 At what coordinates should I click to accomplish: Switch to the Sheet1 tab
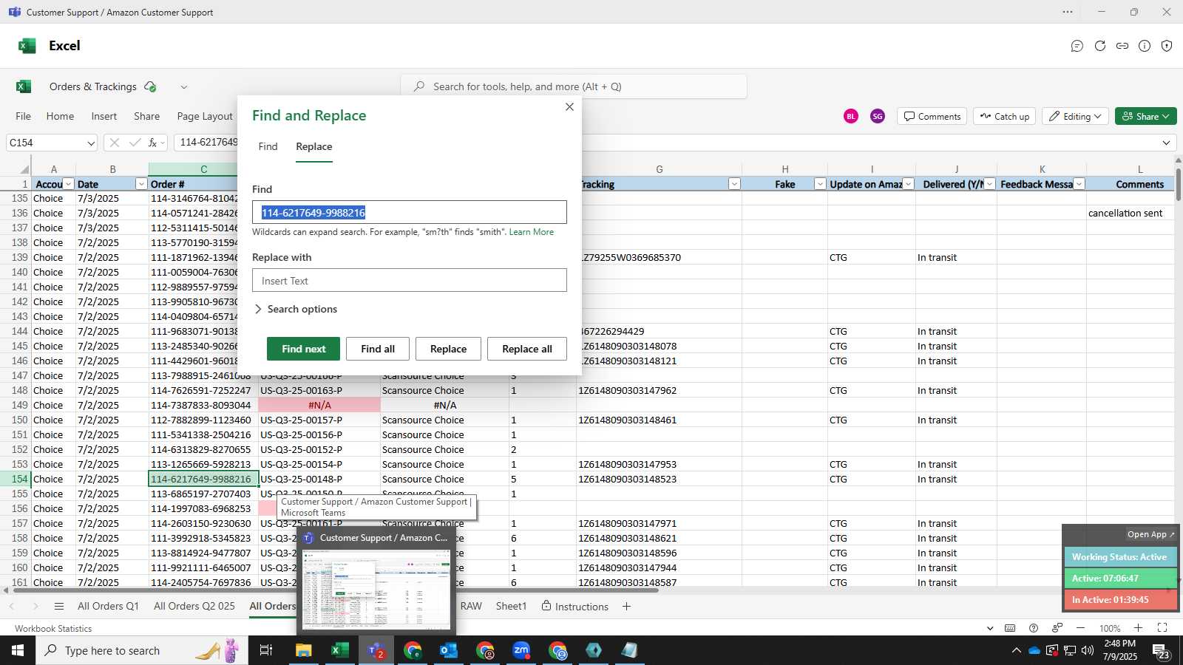click(511, 606)
